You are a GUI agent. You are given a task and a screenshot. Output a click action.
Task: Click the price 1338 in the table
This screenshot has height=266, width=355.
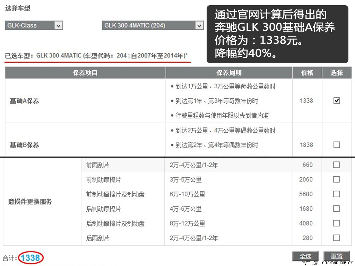tap(306, 101)
